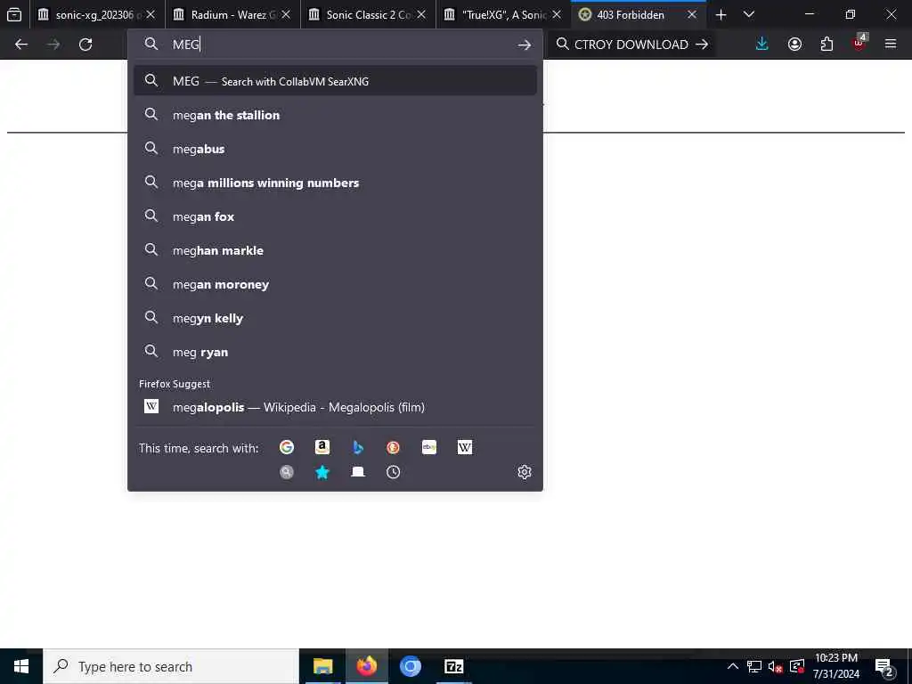Image resolution: width=912 pixels, height=684 pixels.
Task: Open the Downloads panel
Action: pyautogui.click(x=762, y=45)
